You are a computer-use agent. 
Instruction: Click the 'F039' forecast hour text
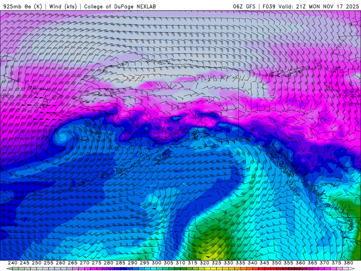(269, 6)
